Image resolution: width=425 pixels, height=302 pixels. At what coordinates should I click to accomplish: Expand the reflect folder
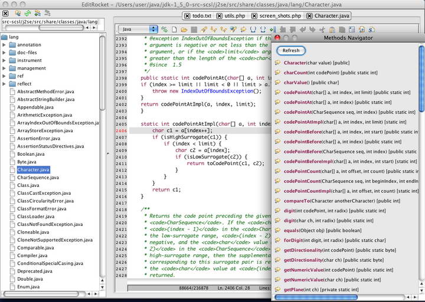point(5,84)
